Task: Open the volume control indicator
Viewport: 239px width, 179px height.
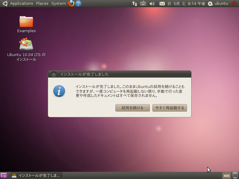Action: 152,4
